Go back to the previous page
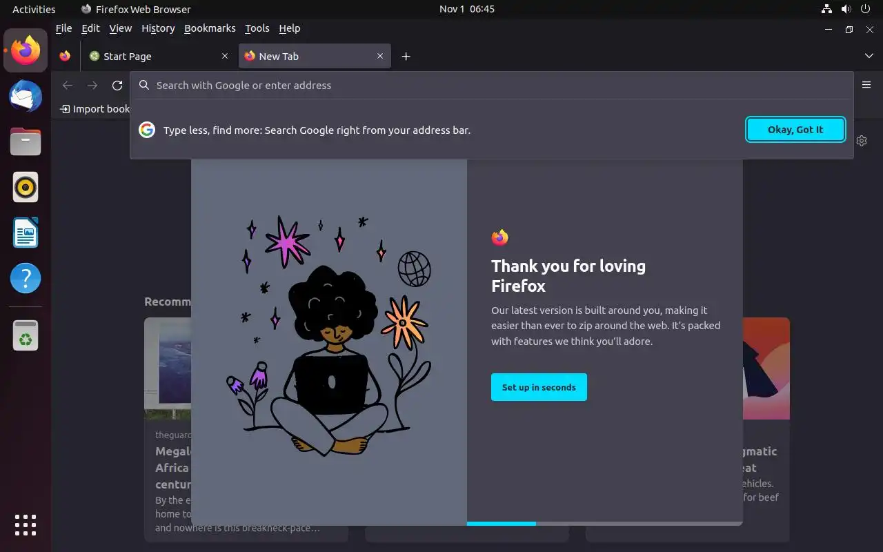Image resolution: width=883 pixels, height=552 pixels. pyautogui.click(x=67, y=86)
